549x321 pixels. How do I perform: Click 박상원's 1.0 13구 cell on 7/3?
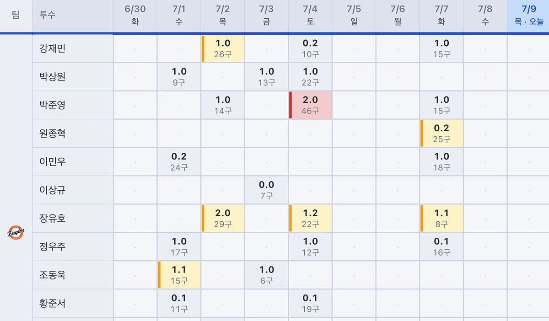[266, 77]
